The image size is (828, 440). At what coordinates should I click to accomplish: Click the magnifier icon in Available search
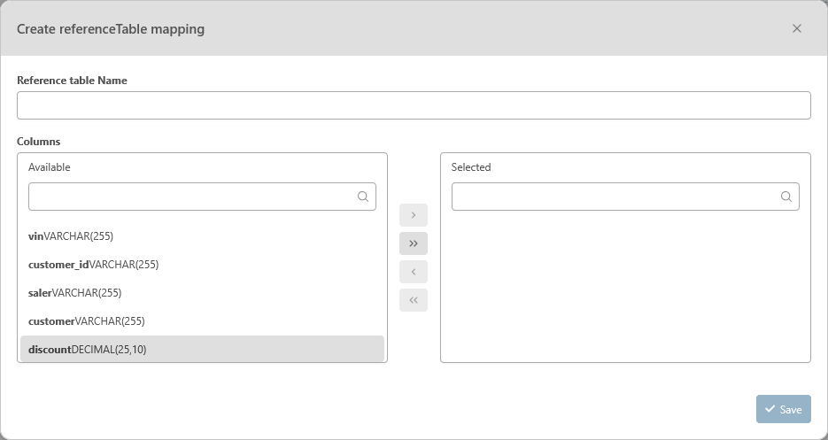tap(363, 197)
